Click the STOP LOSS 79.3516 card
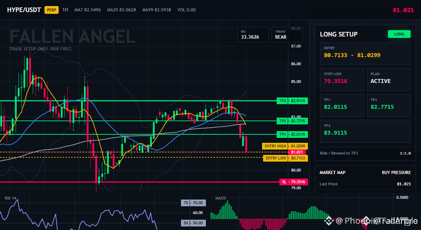The width and height of the screenshot is (421, 230). point(342,79)
